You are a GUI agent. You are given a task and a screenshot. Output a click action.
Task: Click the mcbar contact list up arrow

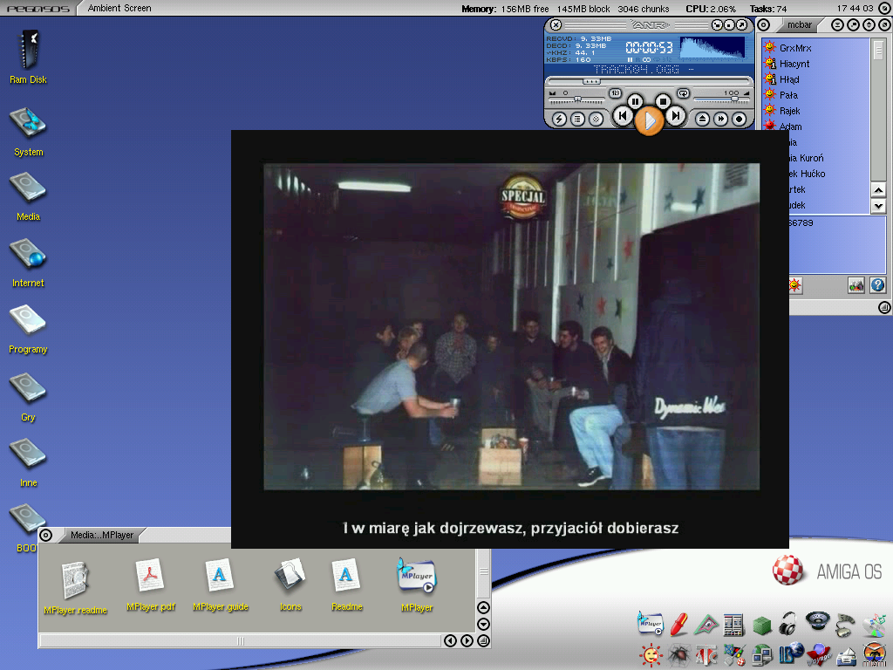click(877, 190)
